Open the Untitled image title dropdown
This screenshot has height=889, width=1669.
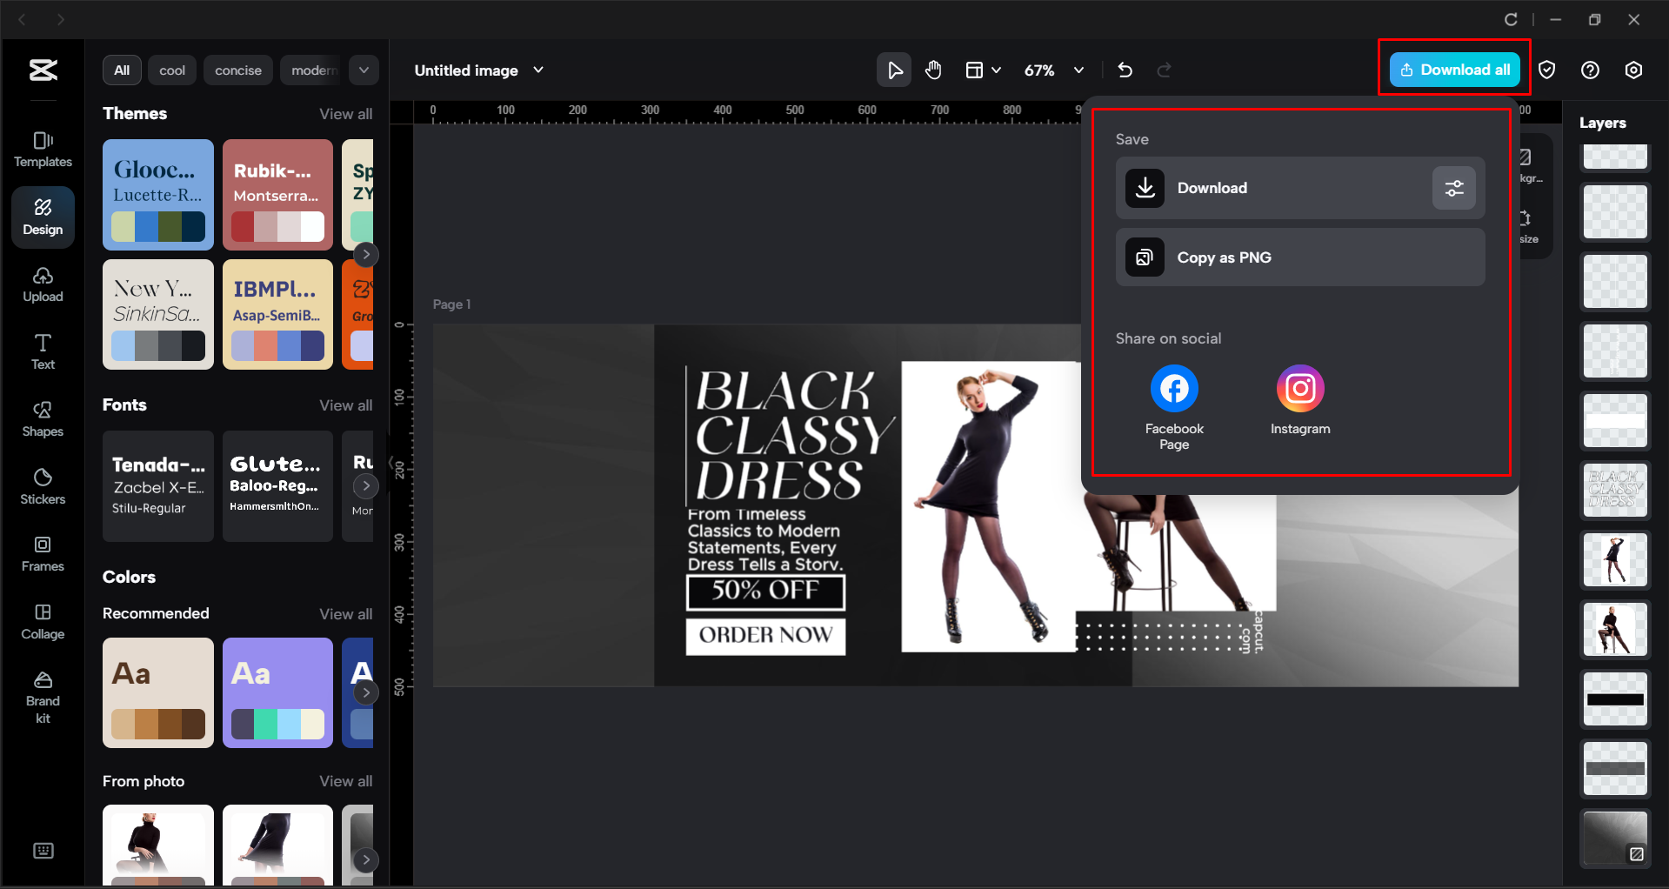pos(538,70)
